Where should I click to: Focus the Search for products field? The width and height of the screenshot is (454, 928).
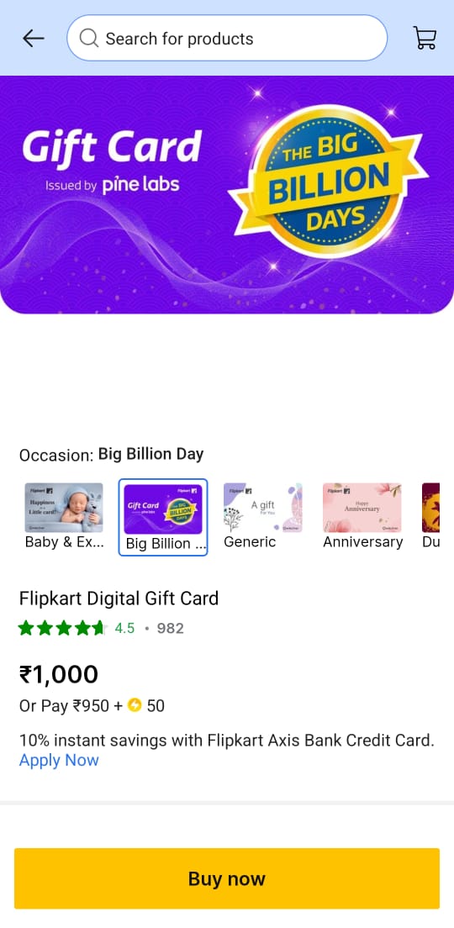tap(227, 38)
